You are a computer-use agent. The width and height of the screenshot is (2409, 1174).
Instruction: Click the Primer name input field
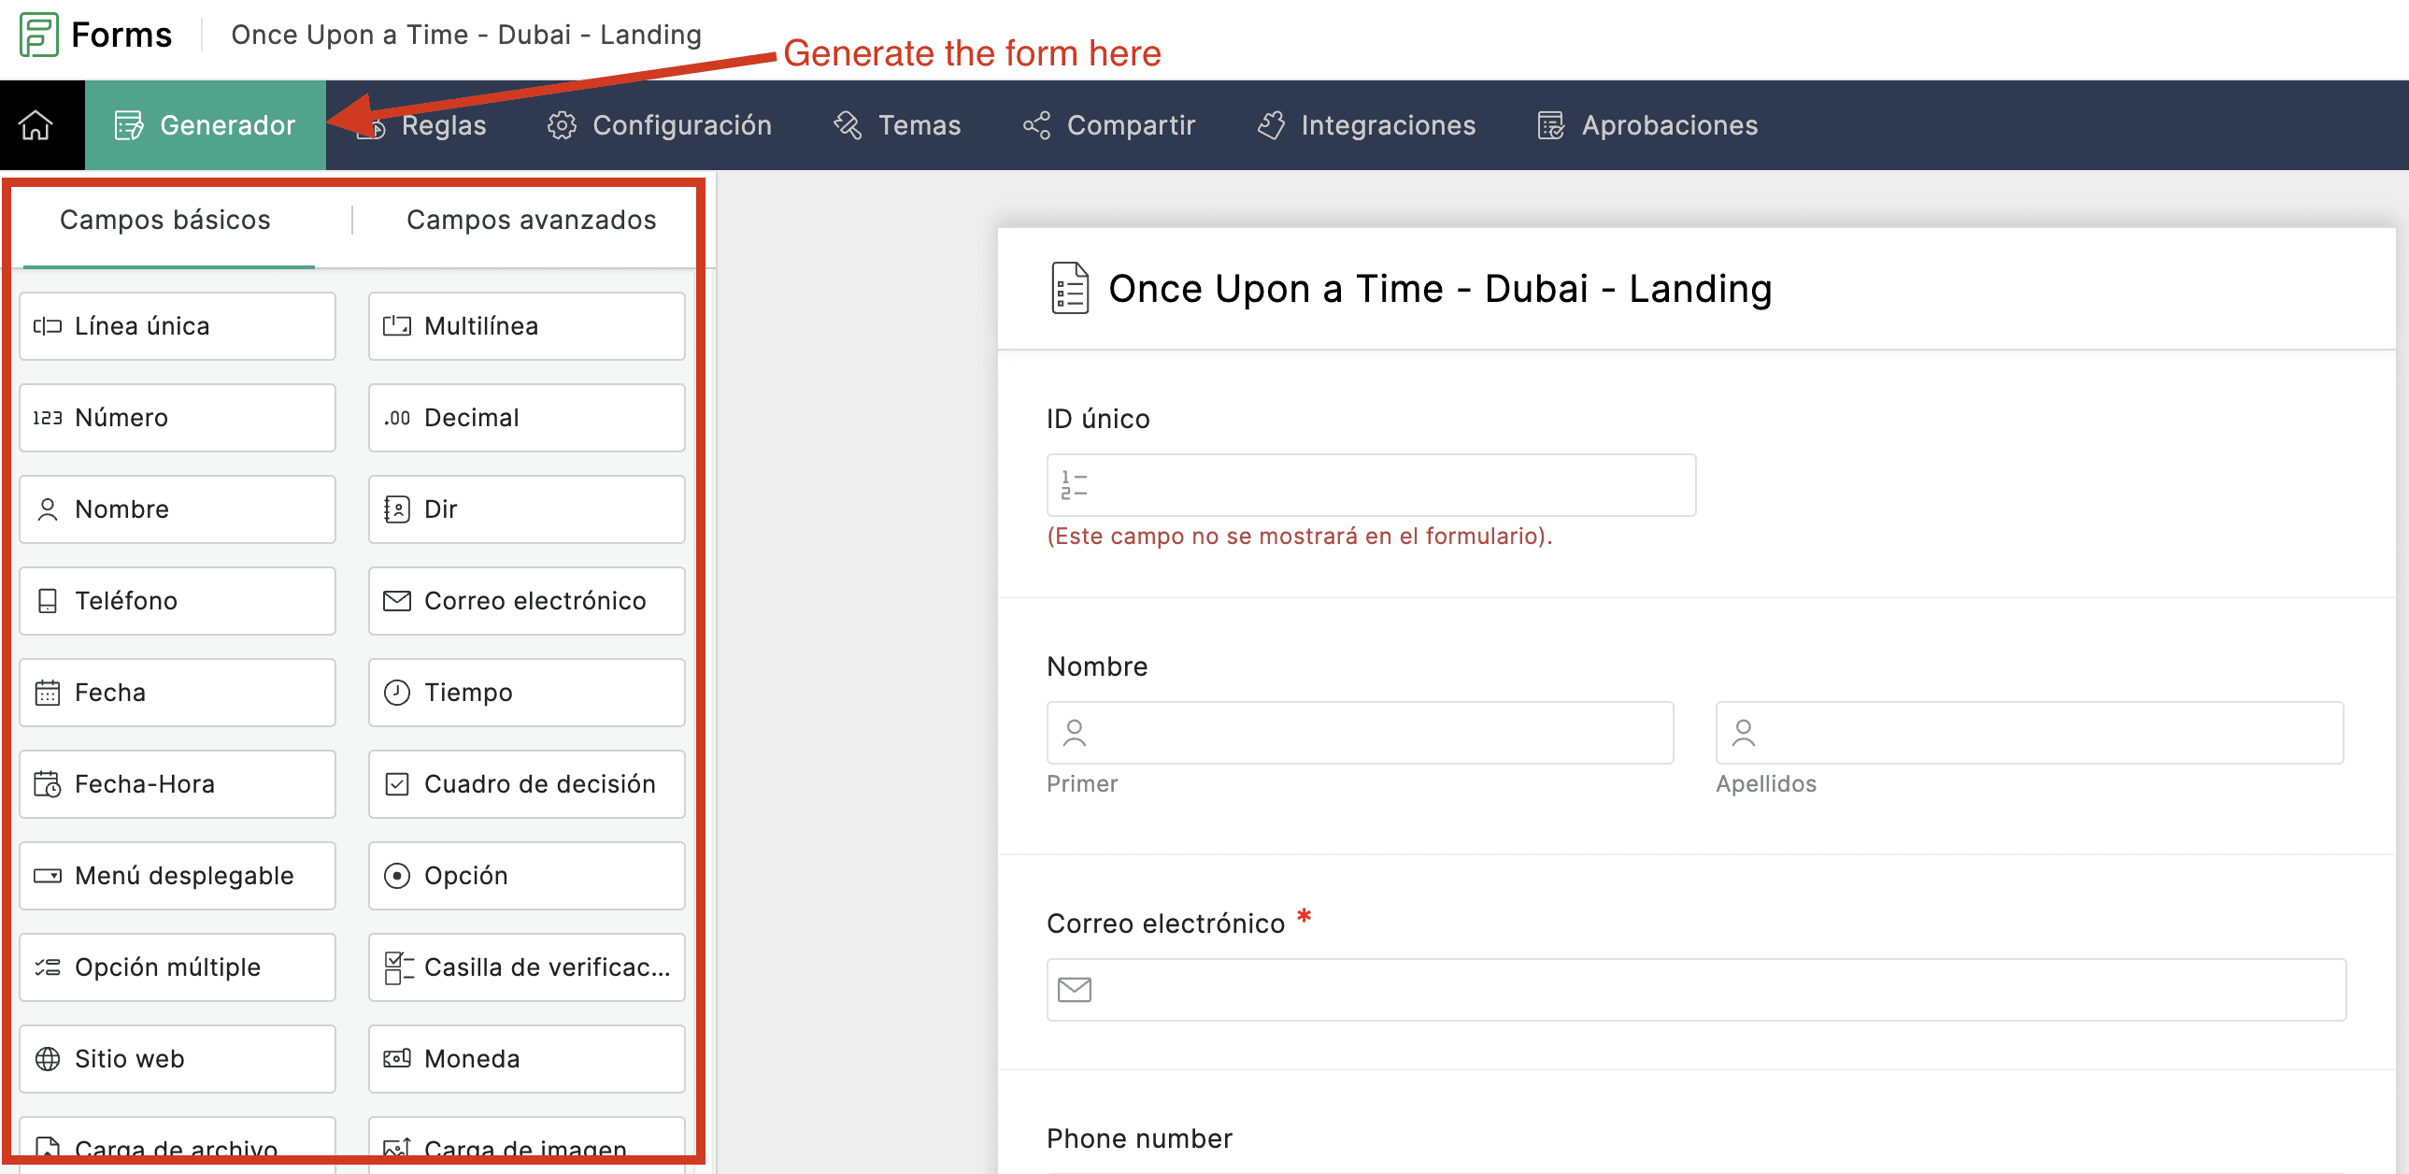pyautogui.click(x=1360, y=733)
